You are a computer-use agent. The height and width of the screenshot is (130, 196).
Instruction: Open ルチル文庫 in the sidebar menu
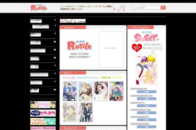(x=35, y=58)
